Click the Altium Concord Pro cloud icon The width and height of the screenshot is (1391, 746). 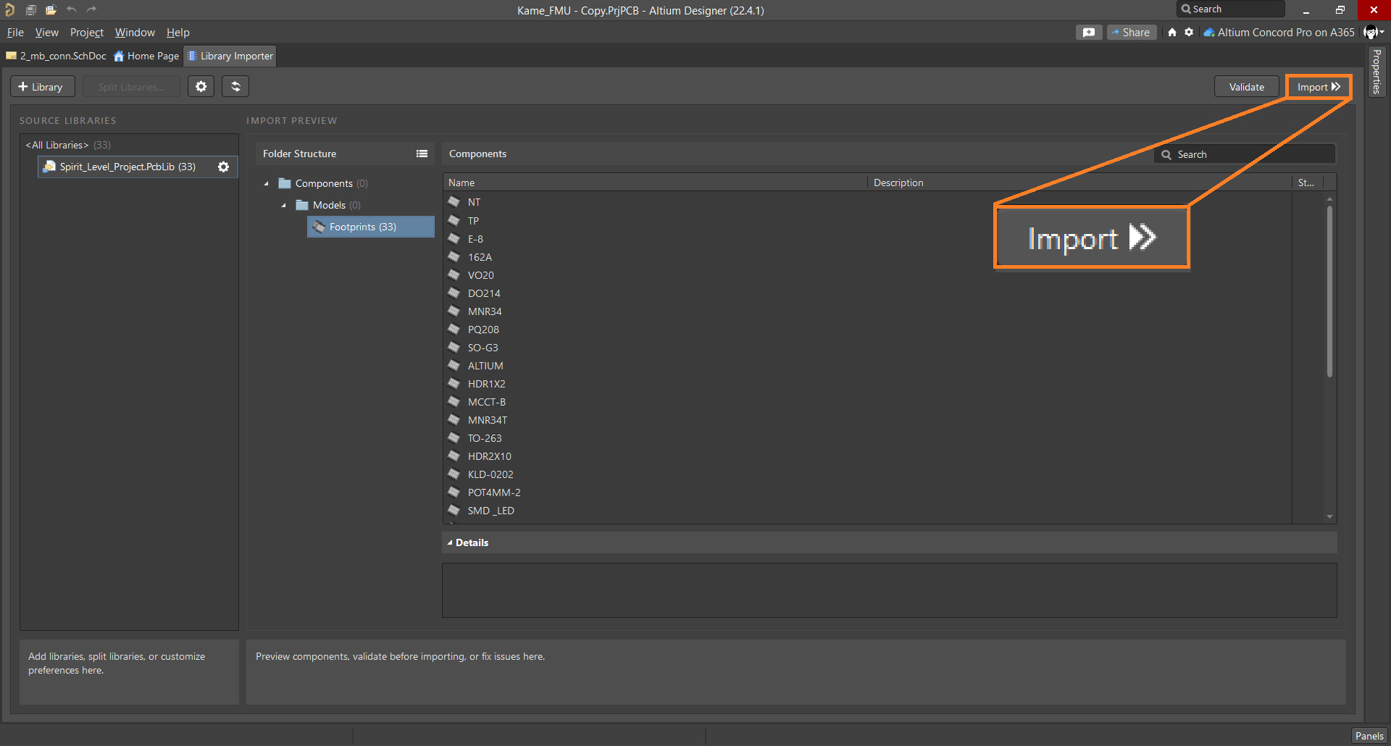tap(1208, 32)
